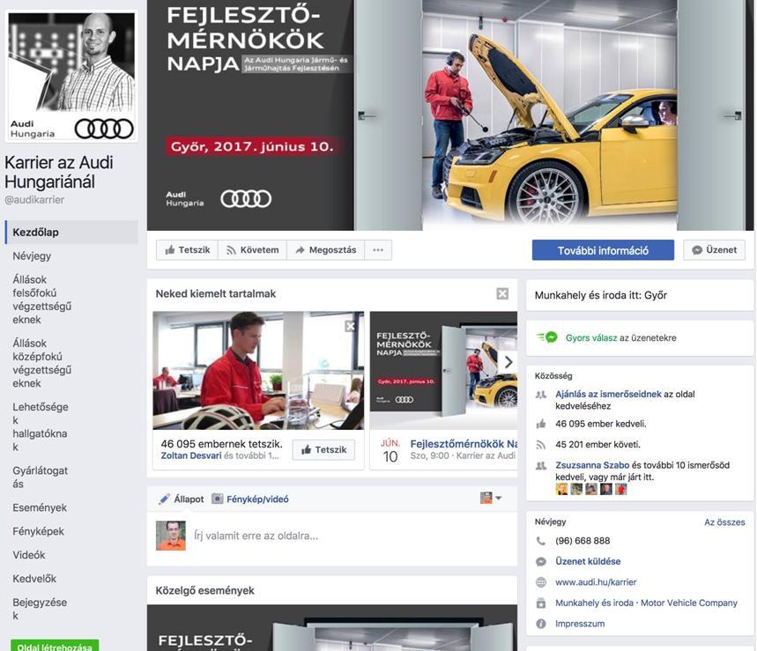Click the További információ button

[603, 250]
